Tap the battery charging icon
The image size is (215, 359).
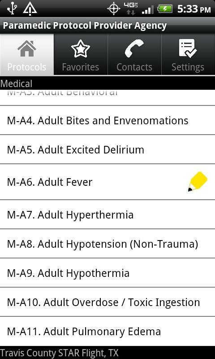click(x=165, y=9)
